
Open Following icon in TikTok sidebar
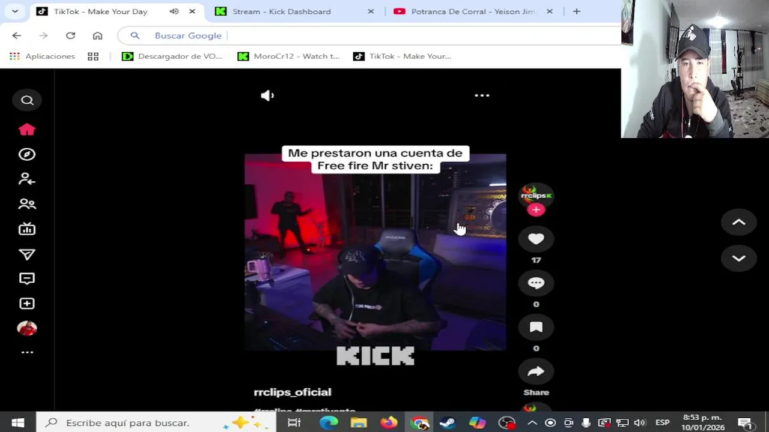point(27,179)
